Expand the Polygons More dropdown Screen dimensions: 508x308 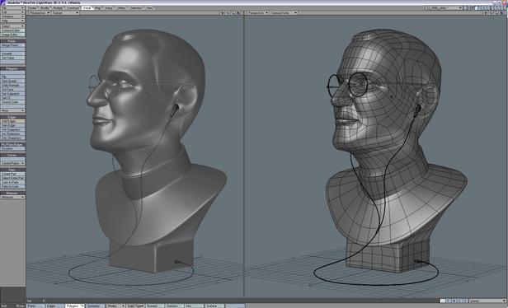point(12,110)
